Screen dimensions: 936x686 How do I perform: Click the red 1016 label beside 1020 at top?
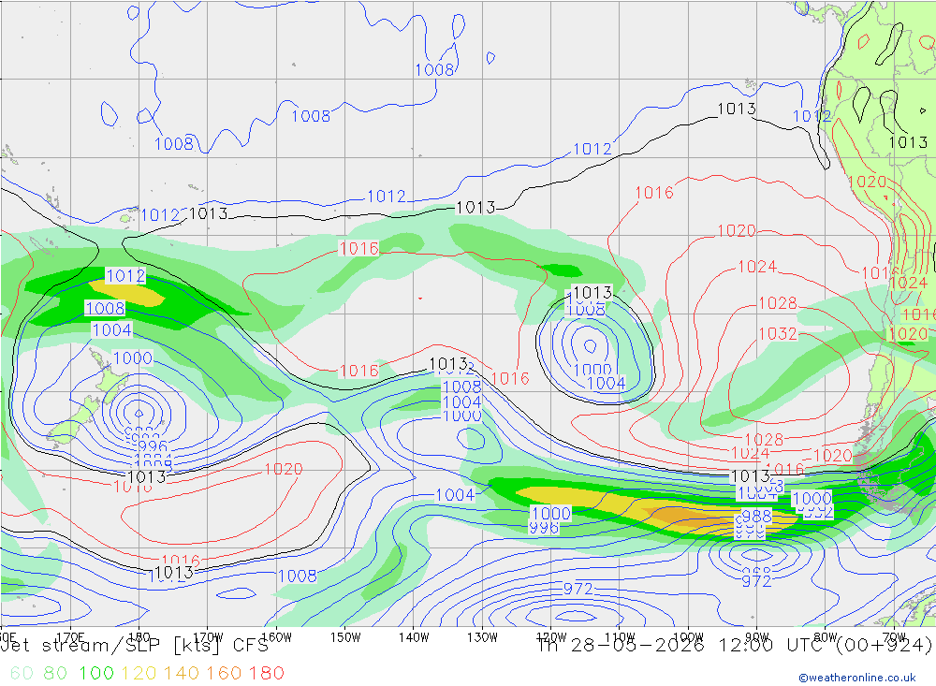tap(654, 192)
